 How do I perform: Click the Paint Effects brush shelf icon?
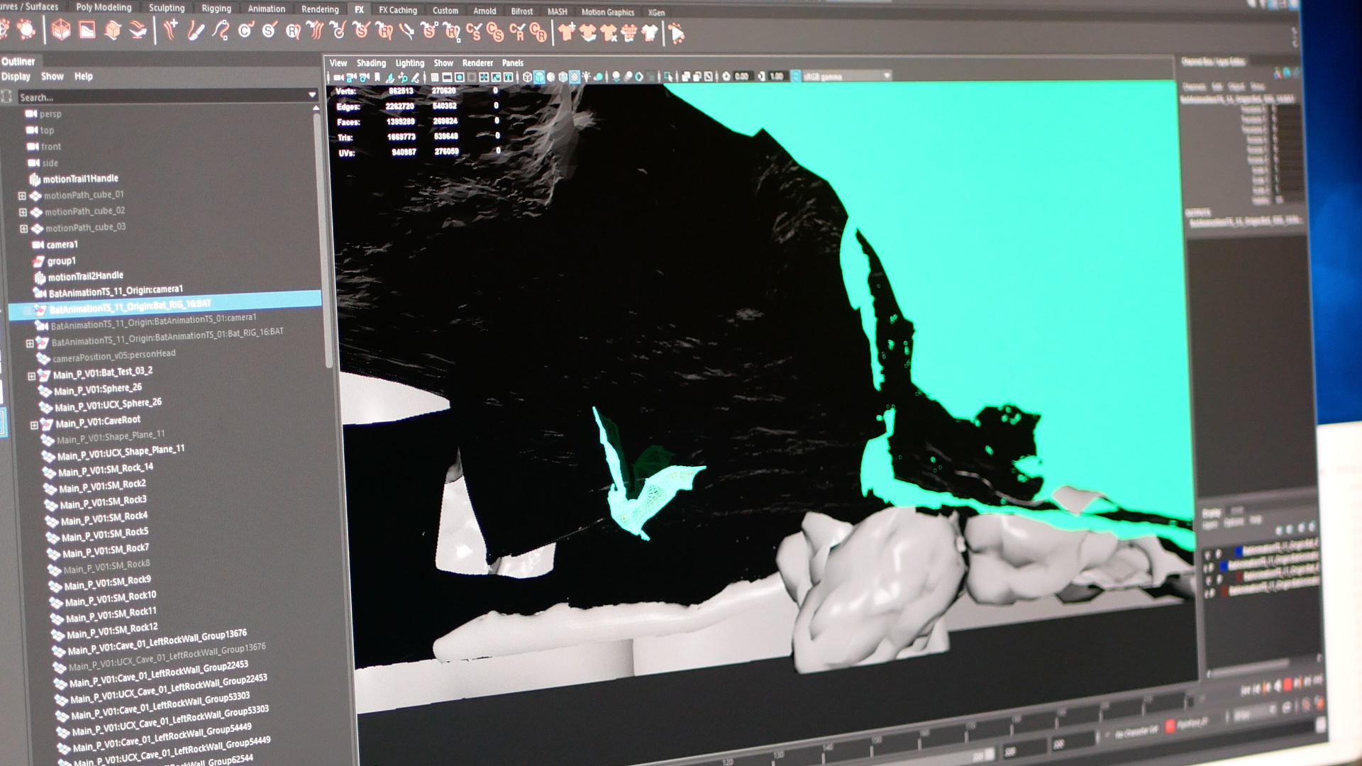(x=196, y=31)
